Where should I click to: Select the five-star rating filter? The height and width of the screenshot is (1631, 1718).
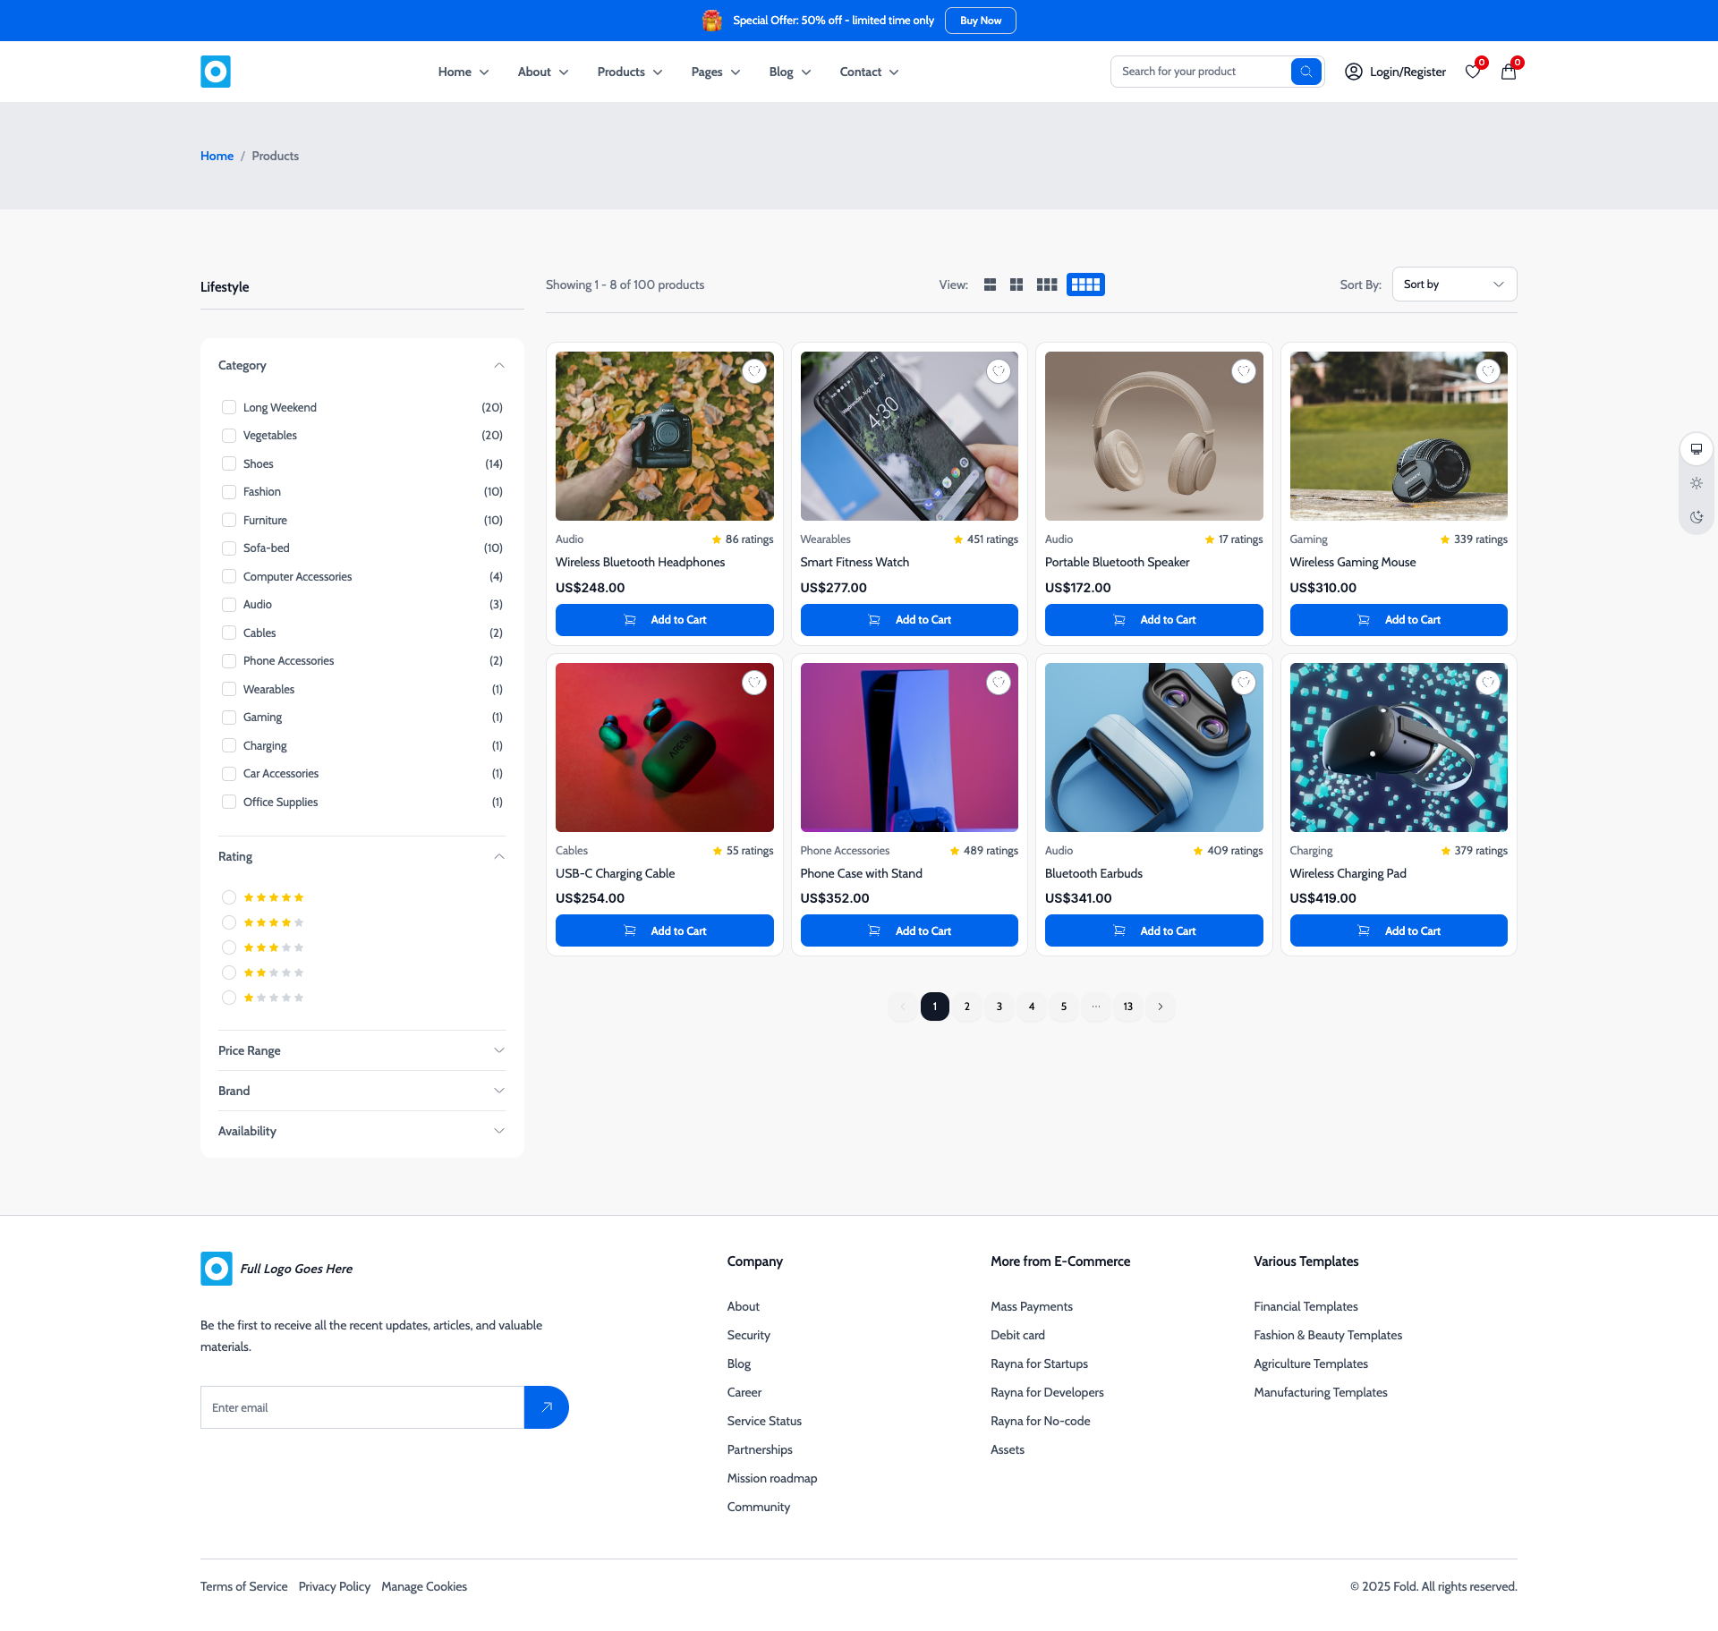(229, 896)
